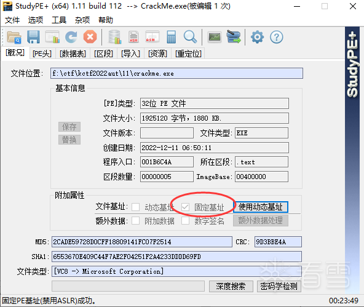The height and width of the screenshot is (307, 364).
Task: Switch to the [重定位] tab
Action: point(188,54)
